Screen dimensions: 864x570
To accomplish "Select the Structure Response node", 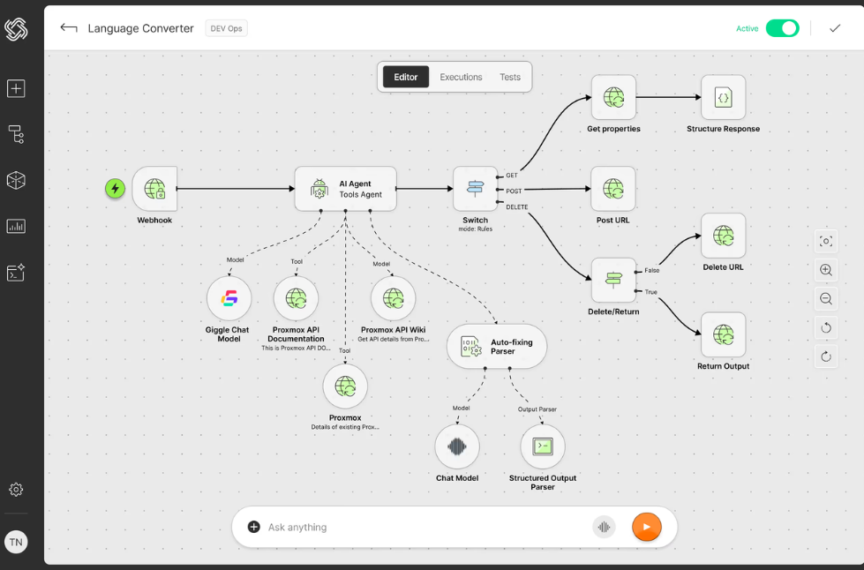I will click(x=723, y=97).
